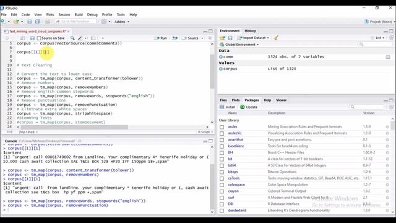Click the Update packages button
Screen dimensions: 396x223
point(249,107)
